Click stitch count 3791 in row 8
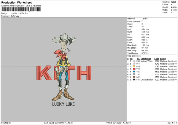Screen dimensions: 178x125 click(137, 80)
